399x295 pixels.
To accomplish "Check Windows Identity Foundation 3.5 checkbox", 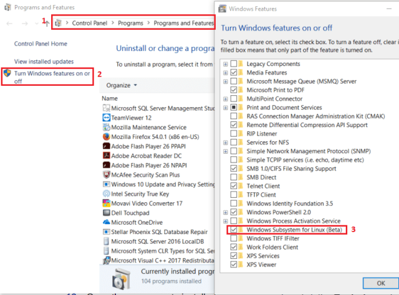I will tap(234, 203).
